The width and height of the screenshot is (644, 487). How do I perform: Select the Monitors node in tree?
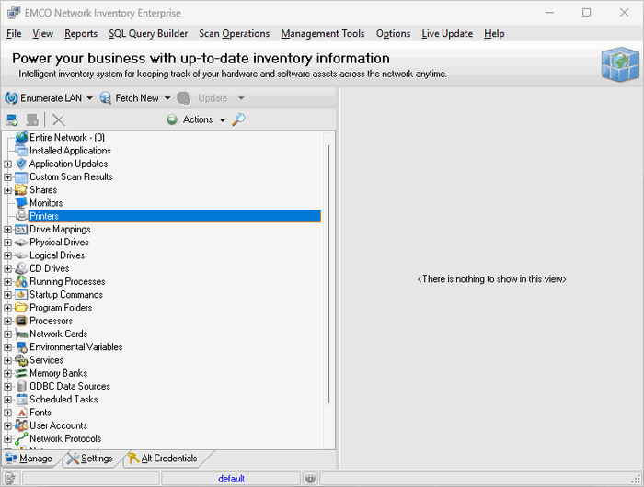coord(46,203)
